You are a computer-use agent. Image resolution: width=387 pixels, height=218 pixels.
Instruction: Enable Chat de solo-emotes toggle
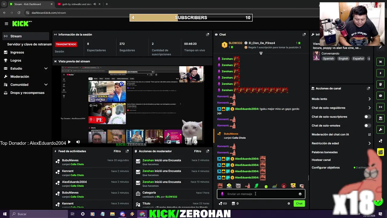click(367, 125)
